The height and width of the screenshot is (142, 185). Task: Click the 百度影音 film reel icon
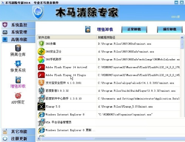[41, 91]
